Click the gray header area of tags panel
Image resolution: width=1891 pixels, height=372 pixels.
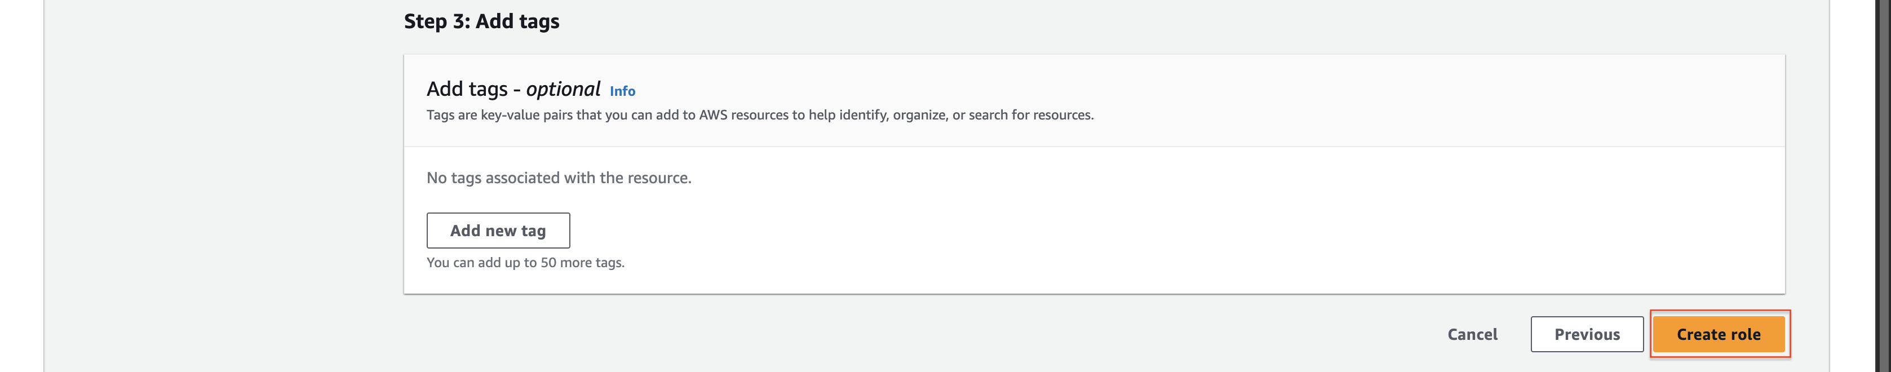click(x=1321, y=100)
